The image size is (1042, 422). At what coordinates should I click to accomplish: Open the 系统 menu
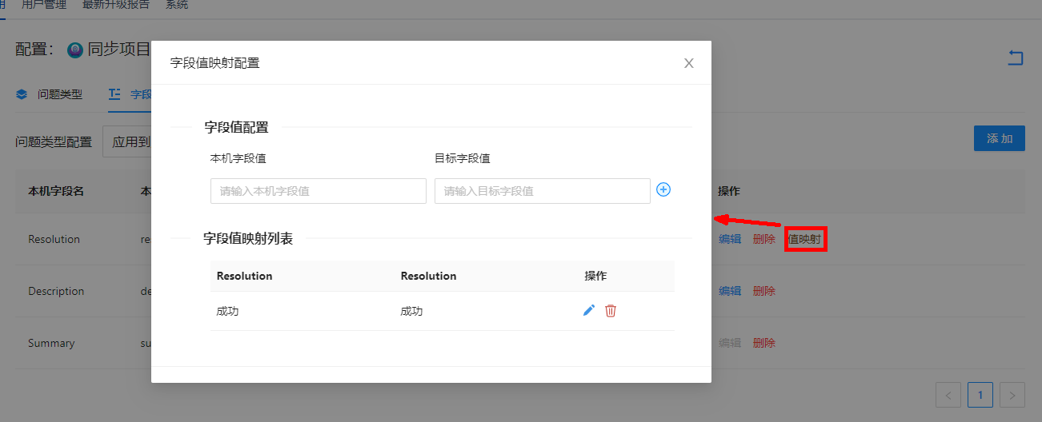click(177, 5)
